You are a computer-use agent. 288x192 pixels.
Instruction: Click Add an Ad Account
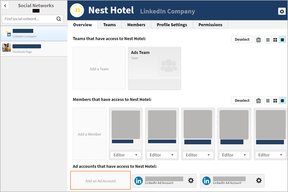[100, 181]
